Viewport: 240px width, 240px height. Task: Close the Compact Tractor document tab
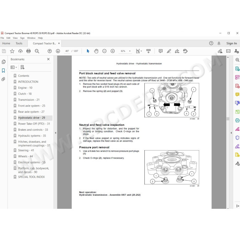[59, 43]
